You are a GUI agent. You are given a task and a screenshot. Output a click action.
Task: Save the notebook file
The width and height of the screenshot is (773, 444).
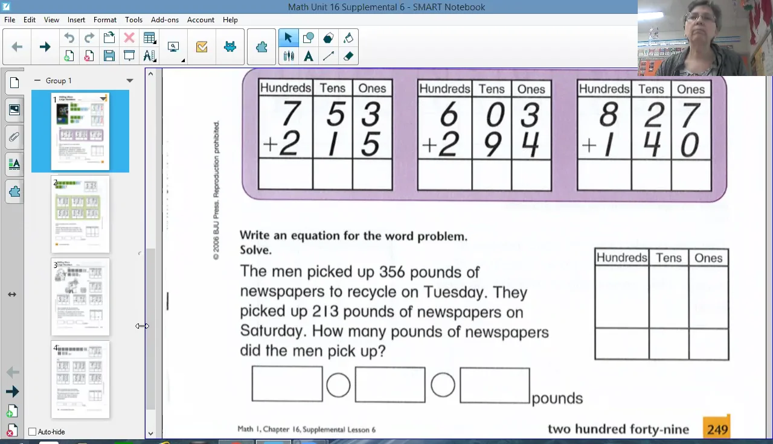[x=109, y=56]
